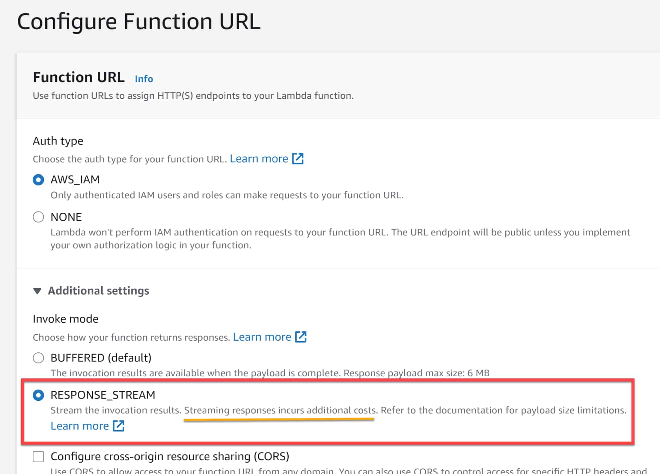Viewport: 660px width, 474px height.
Task: Choose BUFFERED (default) invoke mode
Action: coord(38,357)
